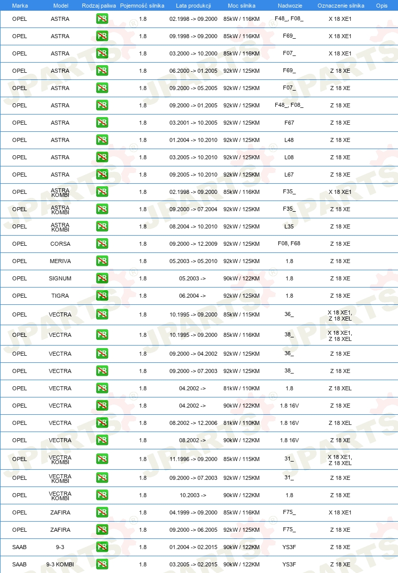398x573 pixels.
Task: Click the Lata produkcji header
Action: tap(193, 6)
